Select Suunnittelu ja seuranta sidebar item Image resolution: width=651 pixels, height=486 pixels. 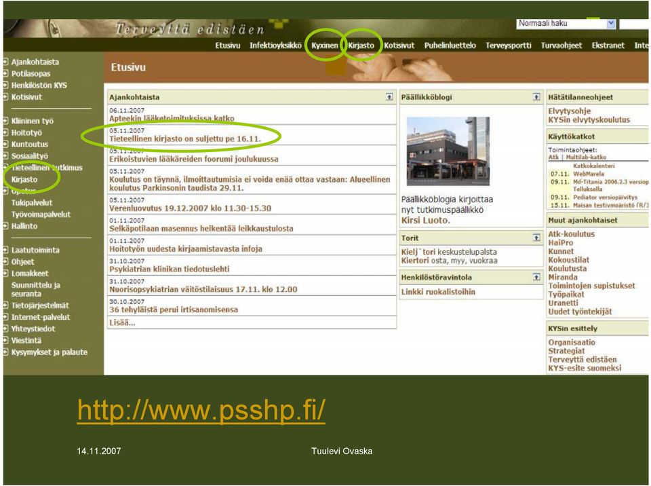36,289
